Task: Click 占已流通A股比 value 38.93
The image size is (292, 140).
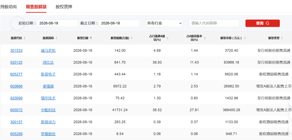Action: click(x=157, y=63)
